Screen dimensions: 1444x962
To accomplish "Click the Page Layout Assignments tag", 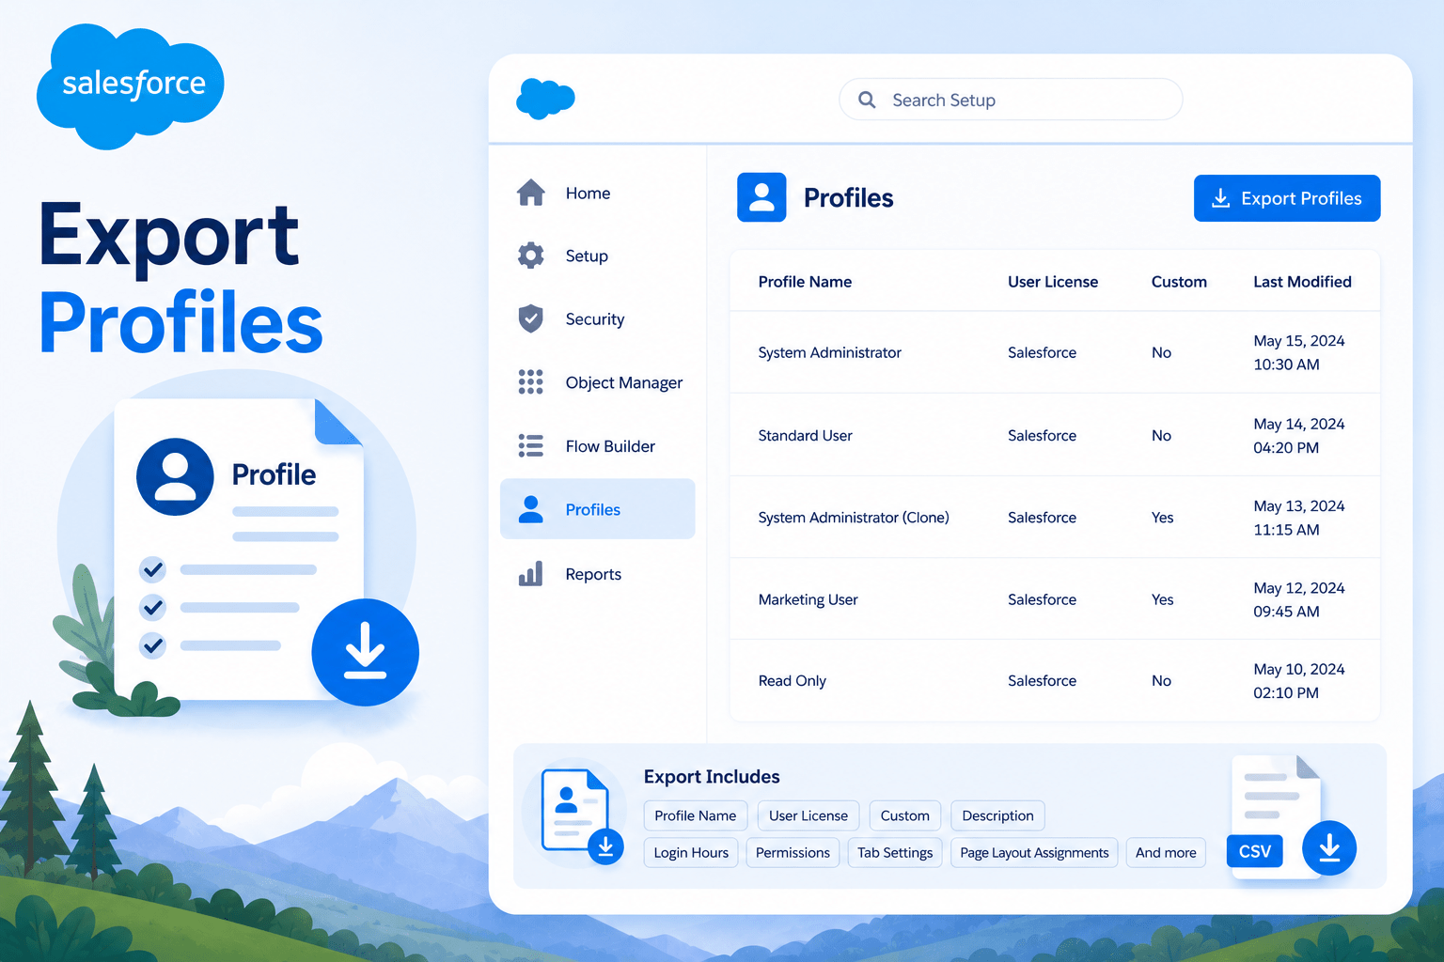I will [x=1034, y=853].
